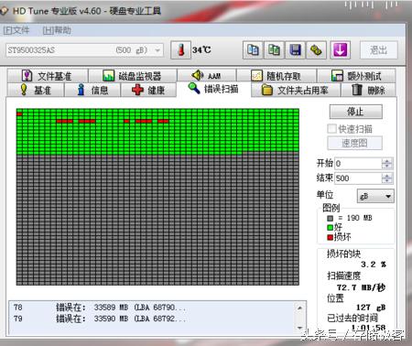Click the 速度图 button
Viewport: 412px width, 346px height.
coord(354,143)
